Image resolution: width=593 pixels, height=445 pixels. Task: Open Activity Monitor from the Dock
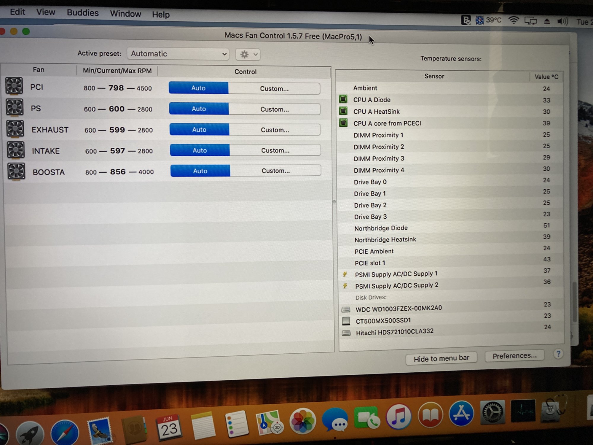click(x=523, y=411)
